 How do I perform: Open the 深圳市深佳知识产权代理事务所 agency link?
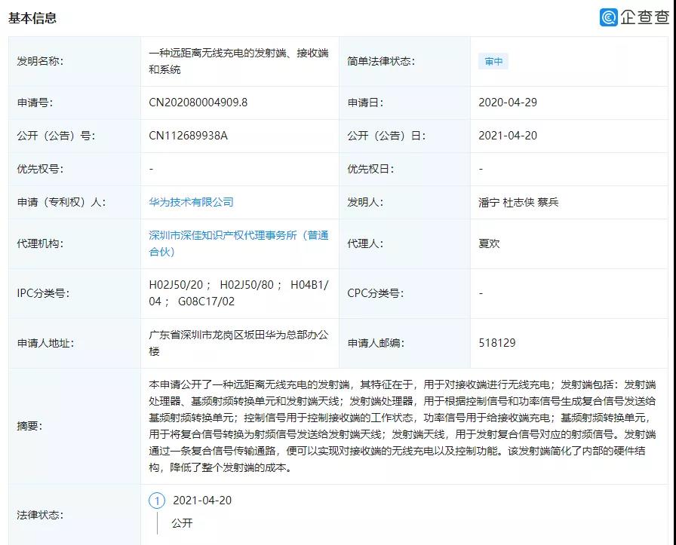[x=238, y=243]
